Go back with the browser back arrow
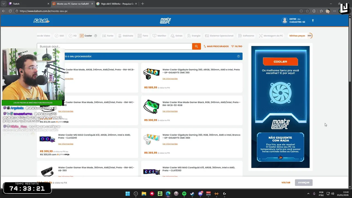This screenshot has height=198, width=352. pyautogui.click(x=4, y=11)
